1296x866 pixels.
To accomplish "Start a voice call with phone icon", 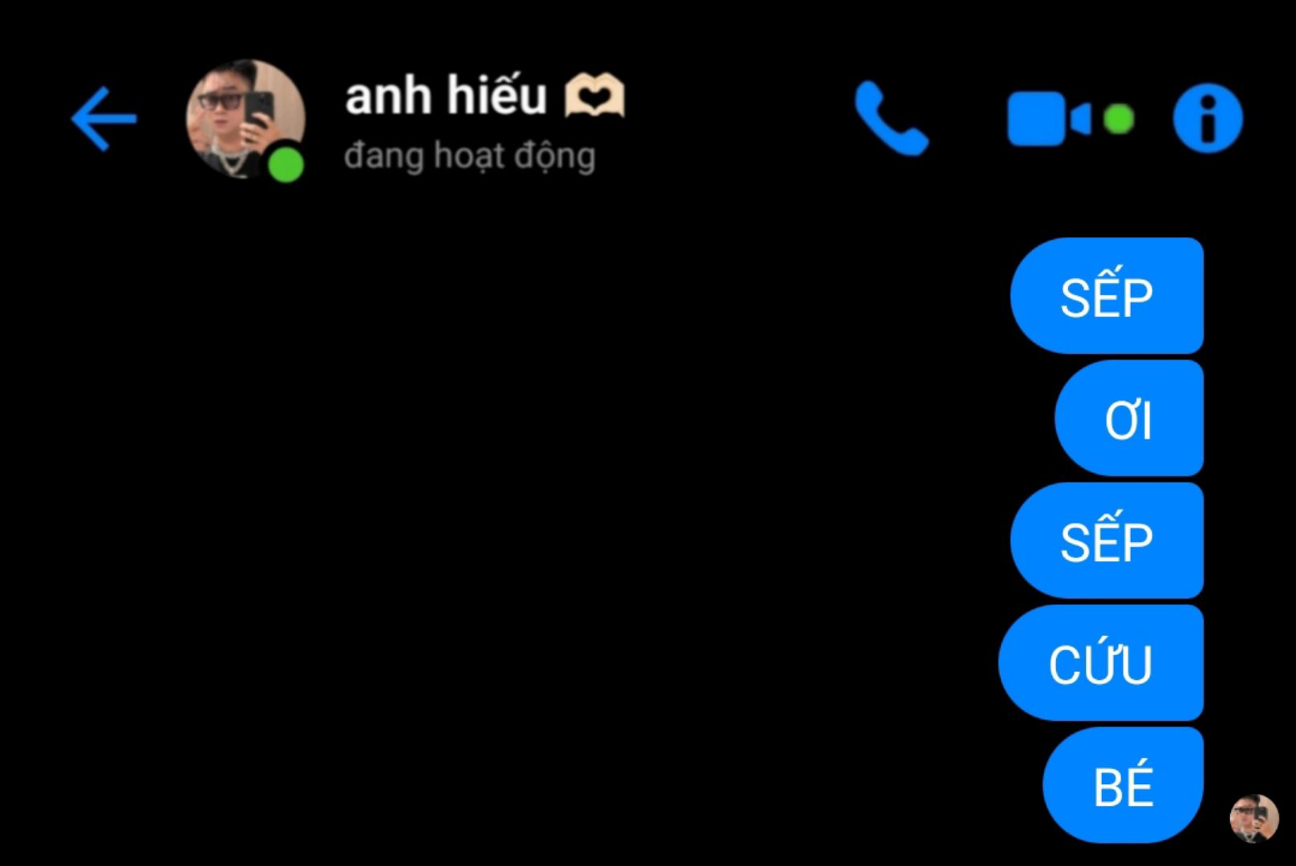I will [x=892, y=119].
